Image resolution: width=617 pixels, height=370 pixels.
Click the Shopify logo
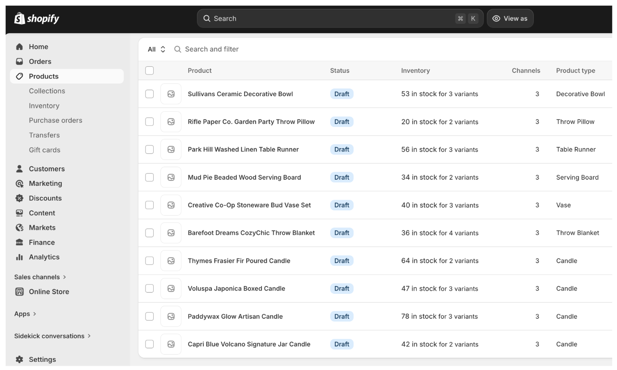(x=37, y=18)
